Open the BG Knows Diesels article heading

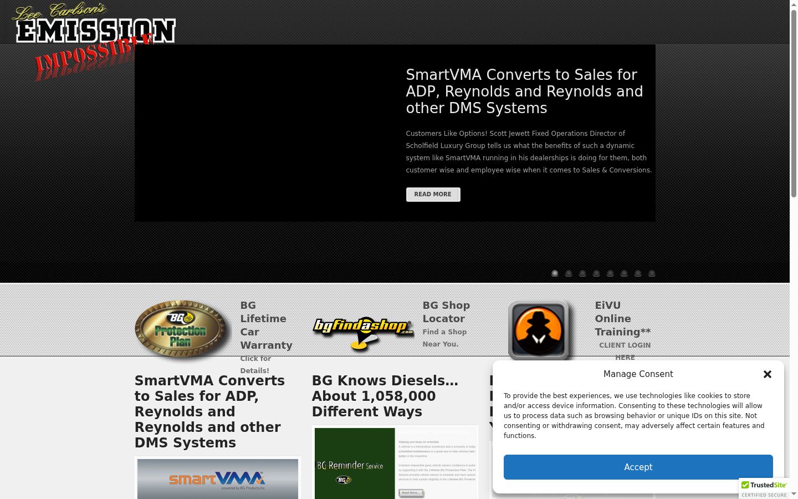click(385, 396)
